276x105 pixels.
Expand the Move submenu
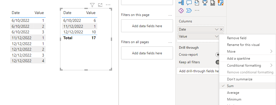[x=271, y=51]
